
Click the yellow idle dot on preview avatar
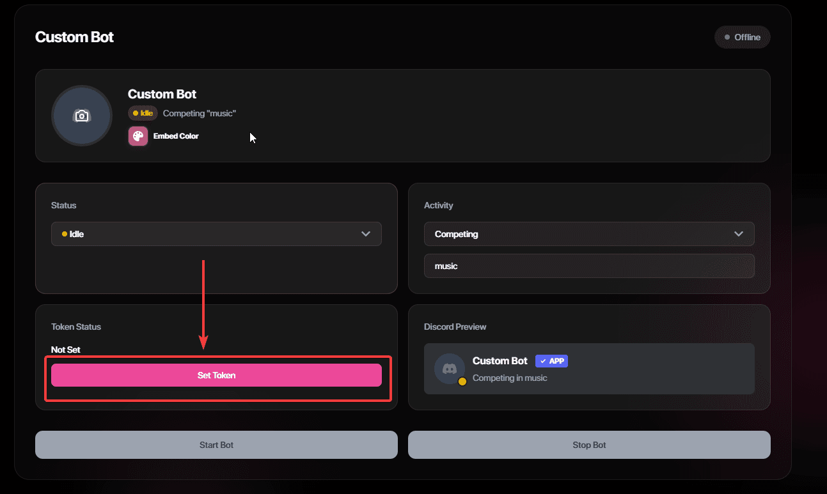tap(462, 382)
